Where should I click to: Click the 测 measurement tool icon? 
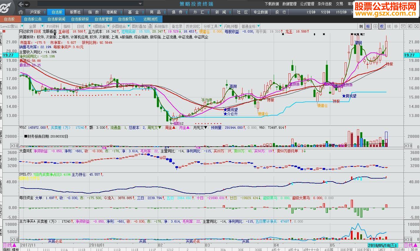pyautogui.click(x=361, y=26)
